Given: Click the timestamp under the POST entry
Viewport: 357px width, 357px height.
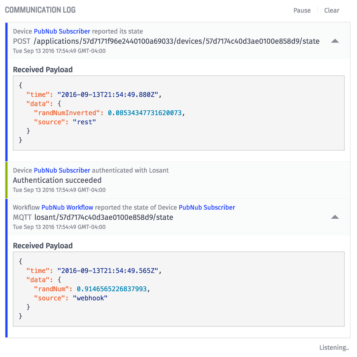Looking at the screenshot, I should coord(59,51).
